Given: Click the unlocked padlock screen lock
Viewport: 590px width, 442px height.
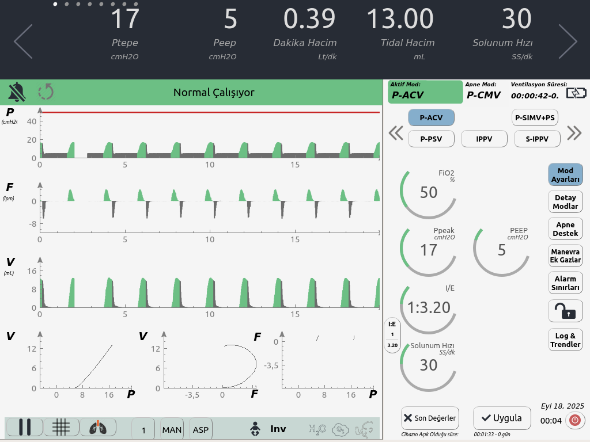Looking at the screenshot, I should click(565, 311).
